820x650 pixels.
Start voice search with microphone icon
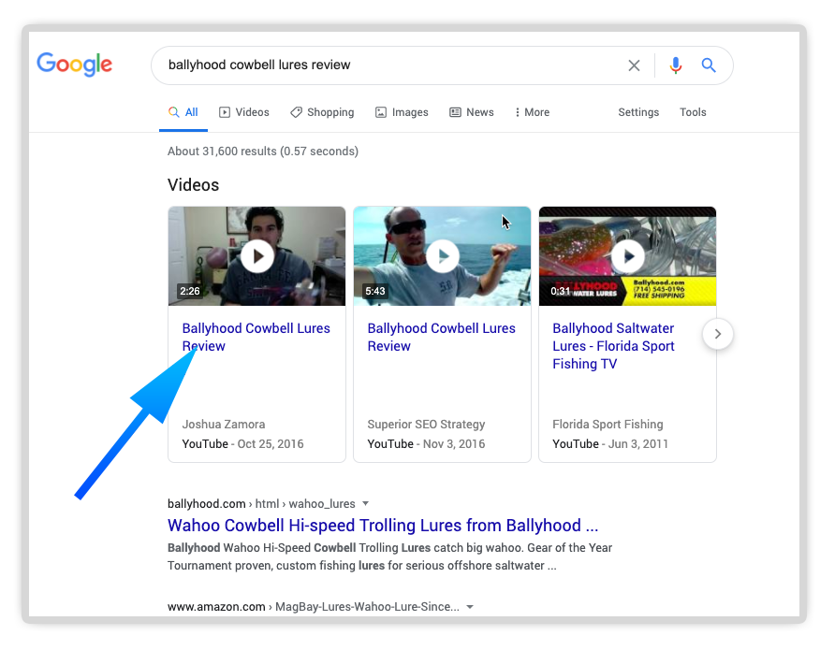pos(676,65)
